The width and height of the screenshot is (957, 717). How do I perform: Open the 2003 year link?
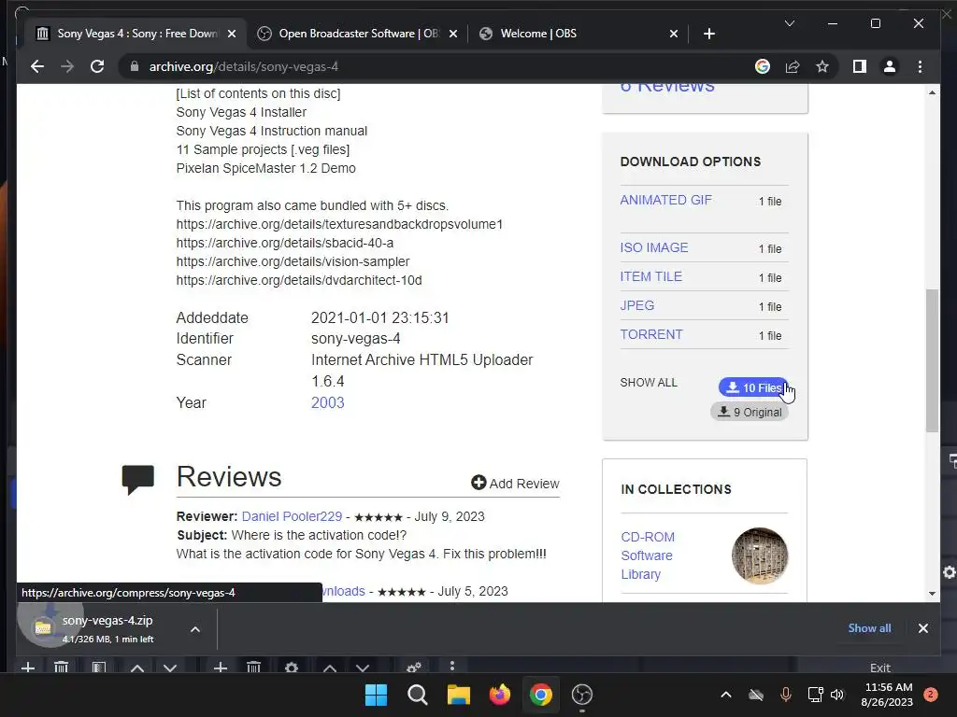[328, 402]
